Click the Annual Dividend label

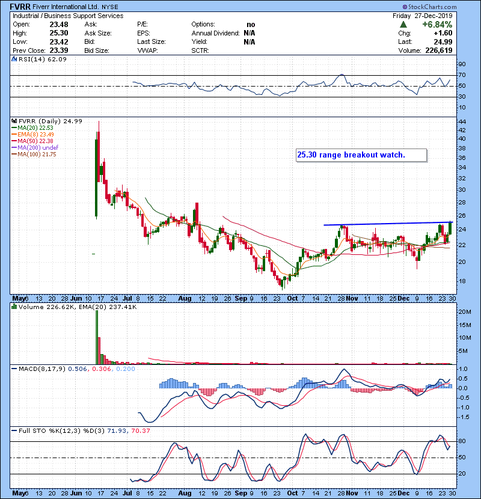215,33
